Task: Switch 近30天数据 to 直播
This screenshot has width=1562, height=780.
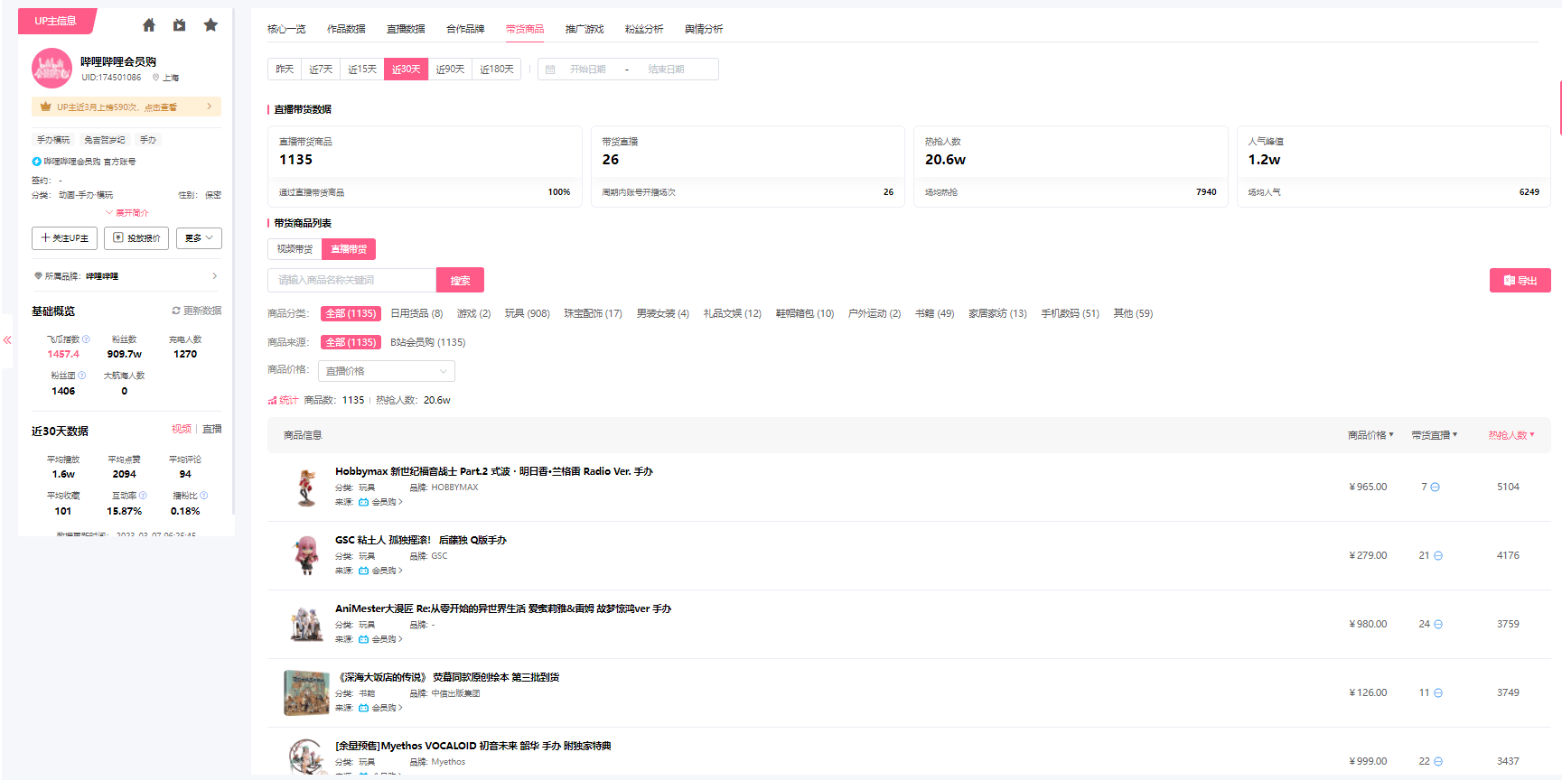Action: (x=212, y=429)
